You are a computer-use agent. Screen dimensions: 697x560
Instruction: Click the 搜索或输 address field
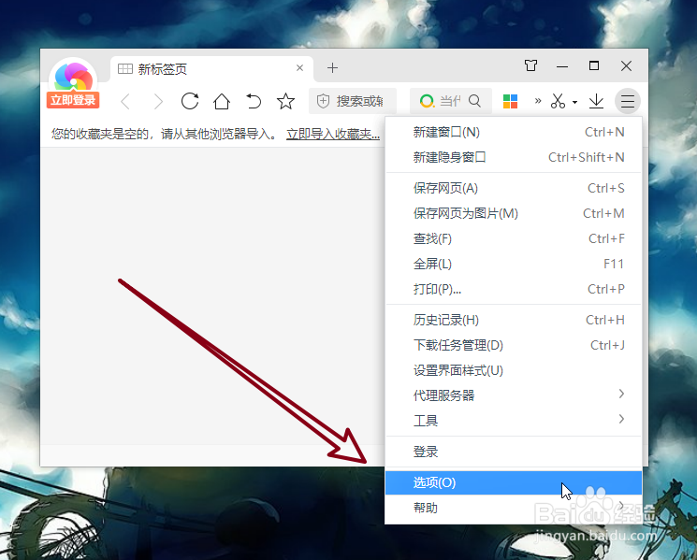click(x=353, y=101)
